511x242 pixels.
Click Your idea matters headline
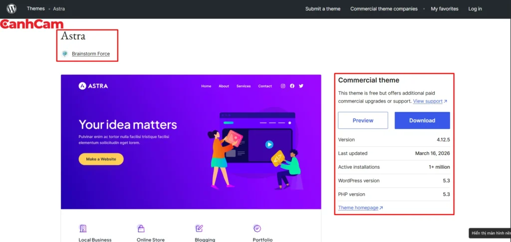(128, 124)
